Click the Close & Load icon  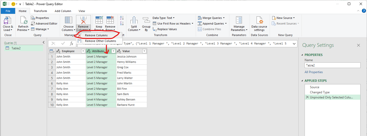pos(8,20)
